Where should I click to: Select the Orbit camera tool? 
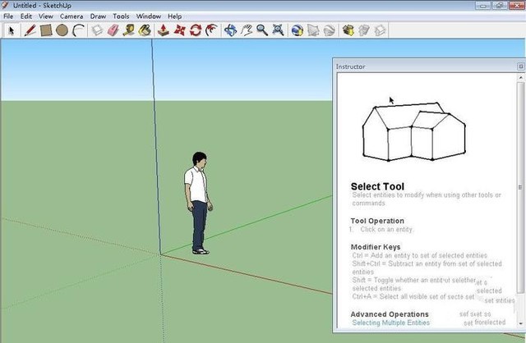click(231, 30)
